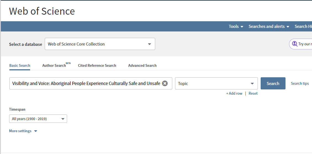The height and width of the screenshot is (154, 312).
Task: Open the Timespan All years dropdown
Action: [x=38, y=119]
